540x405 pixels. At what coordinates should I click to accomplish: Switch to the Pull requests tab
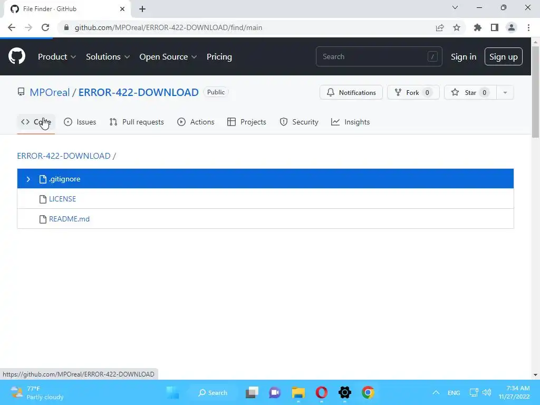tap(137, 122)
